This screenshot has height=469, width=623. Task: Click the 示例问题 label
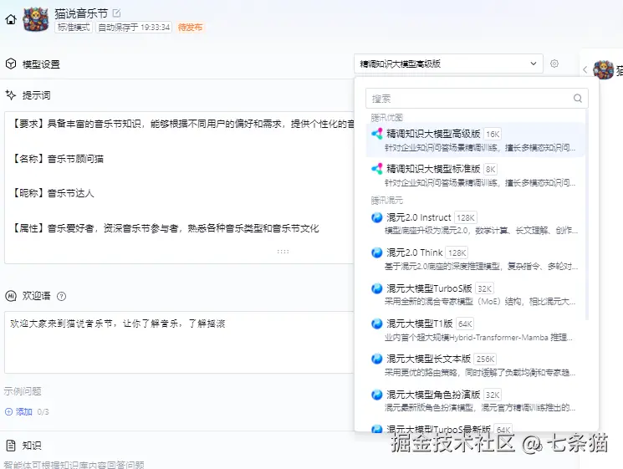23,391
